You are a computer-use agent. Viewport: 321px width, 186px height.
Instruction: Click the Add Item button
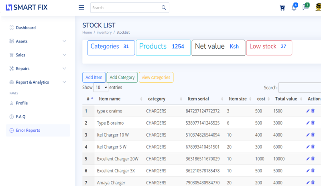pyautogui.click(x=94, y=78)
